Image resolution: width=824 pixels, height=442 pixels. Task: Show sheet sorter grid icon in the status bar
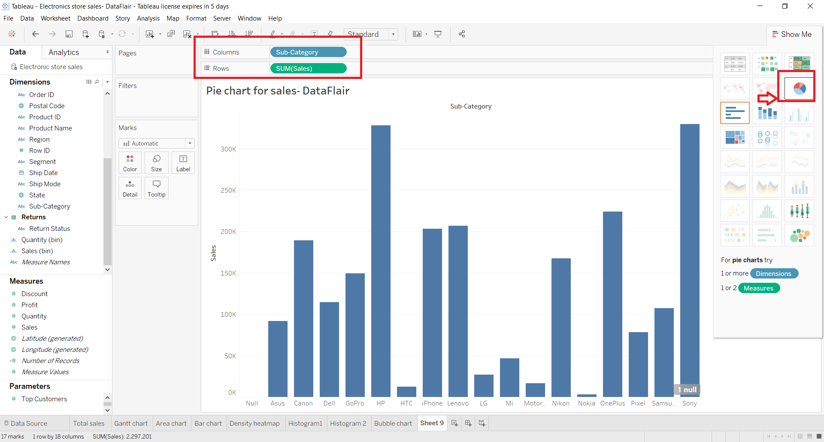point(800,436)
